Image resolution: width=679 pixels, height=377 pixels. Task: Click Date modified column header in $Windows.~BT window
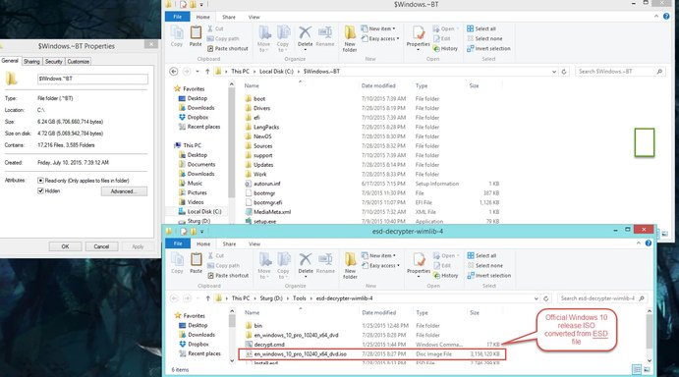(x=378, y=85)
